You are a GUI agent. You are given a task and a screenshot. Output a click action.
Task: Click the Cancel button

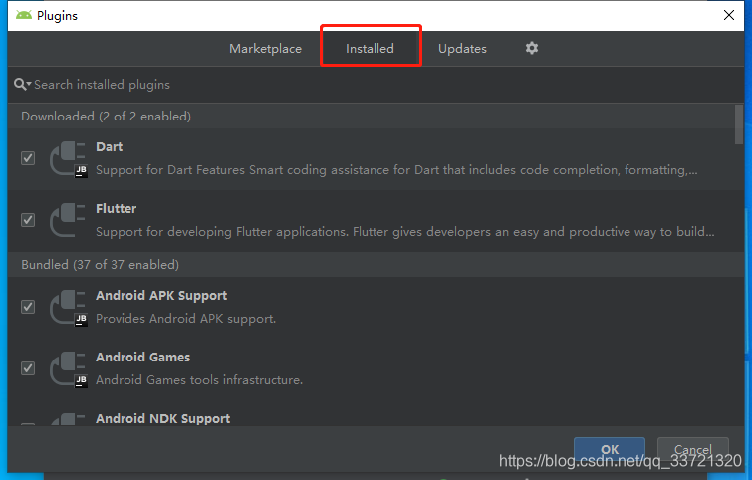tap(693, 450)
